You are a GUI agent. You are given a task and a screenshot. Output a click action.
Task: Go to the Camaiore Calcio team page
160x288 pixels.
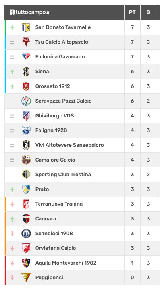55,160
